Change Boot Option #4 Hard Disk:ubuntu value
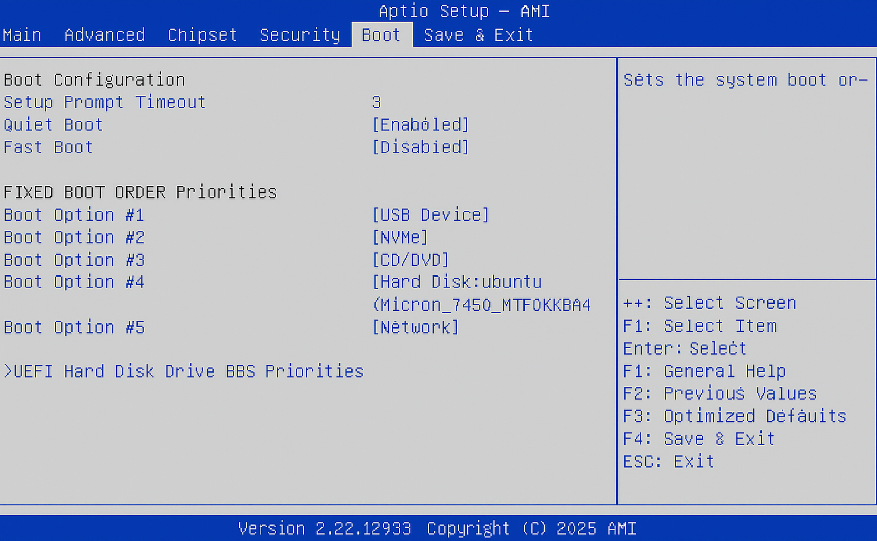This screenshot has height=541, width=877. coord(457,282)
